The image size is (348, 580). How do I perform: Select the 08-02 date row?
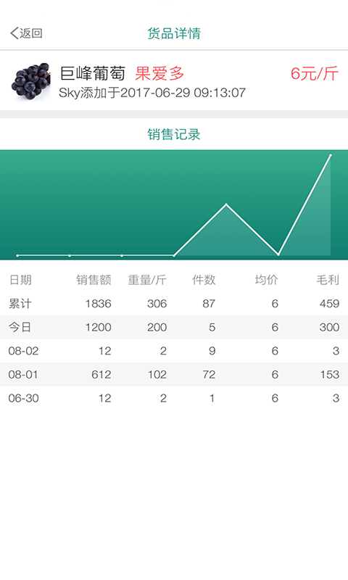coord(174,351)
